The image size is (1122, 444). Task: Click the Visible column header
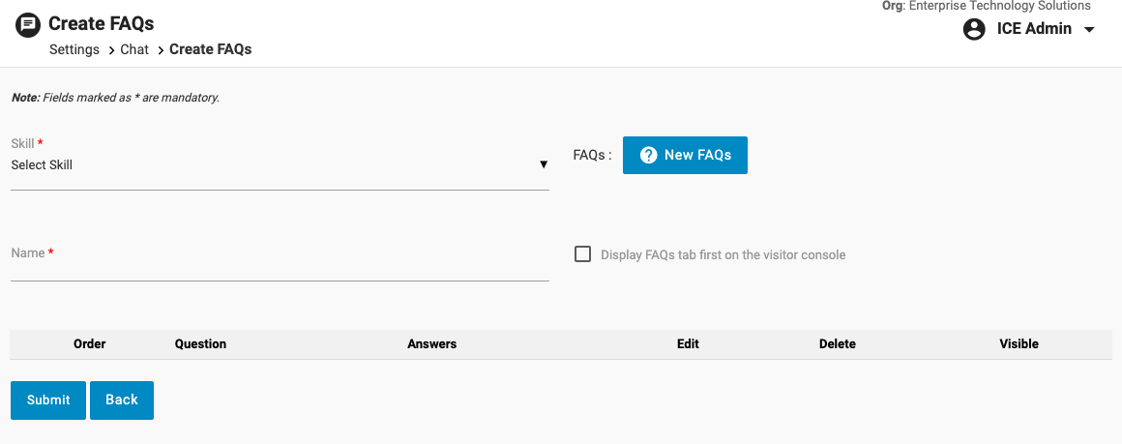pyautogui.click(x=1019, y=344)
